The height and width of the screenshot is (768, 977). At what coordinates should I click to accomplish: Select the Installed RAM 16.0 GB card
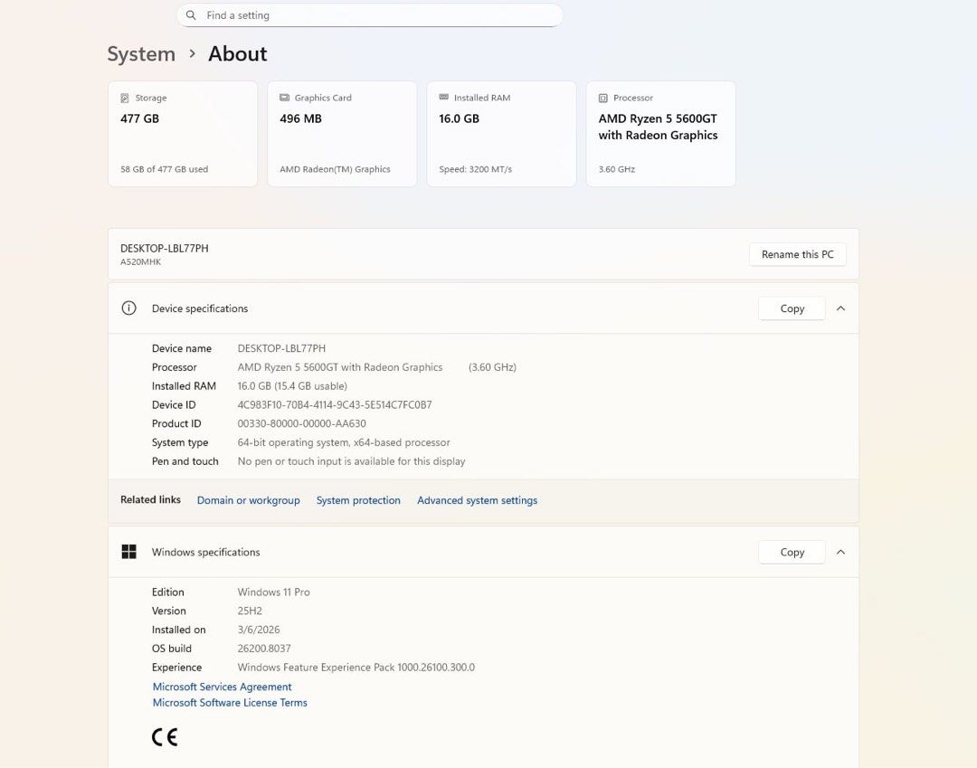click(501, 134)
